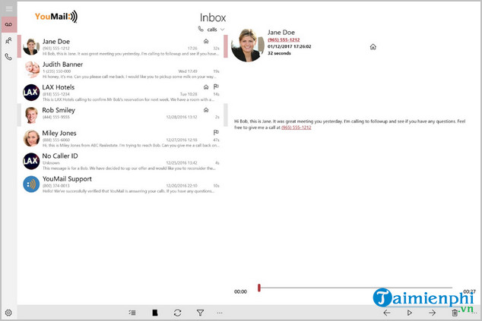This screenshot has width=482, height=321.
Task: Toggle the flag on LAX Hotels message
Action: pyautogui.click(x=216, y=87)
